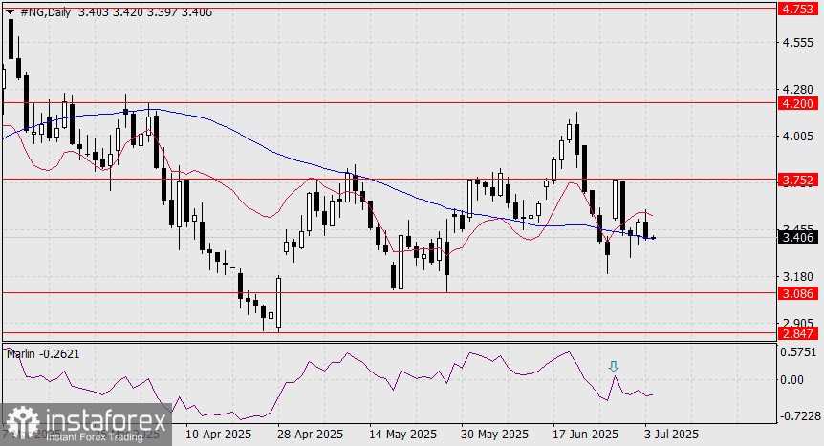The width and height of the screenshot is (824, 446).
Task: Select the 2.847 bottom price level label
Action: [798, 333]
